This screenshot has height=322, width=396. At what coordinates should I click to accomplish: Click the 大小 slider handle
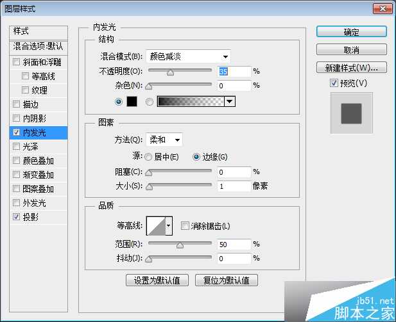pyautogui.click(x=150, y=187)
